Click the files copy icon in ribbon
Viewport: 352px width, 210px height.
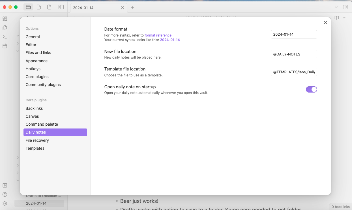pyautogui.click(x=5, y=28)
